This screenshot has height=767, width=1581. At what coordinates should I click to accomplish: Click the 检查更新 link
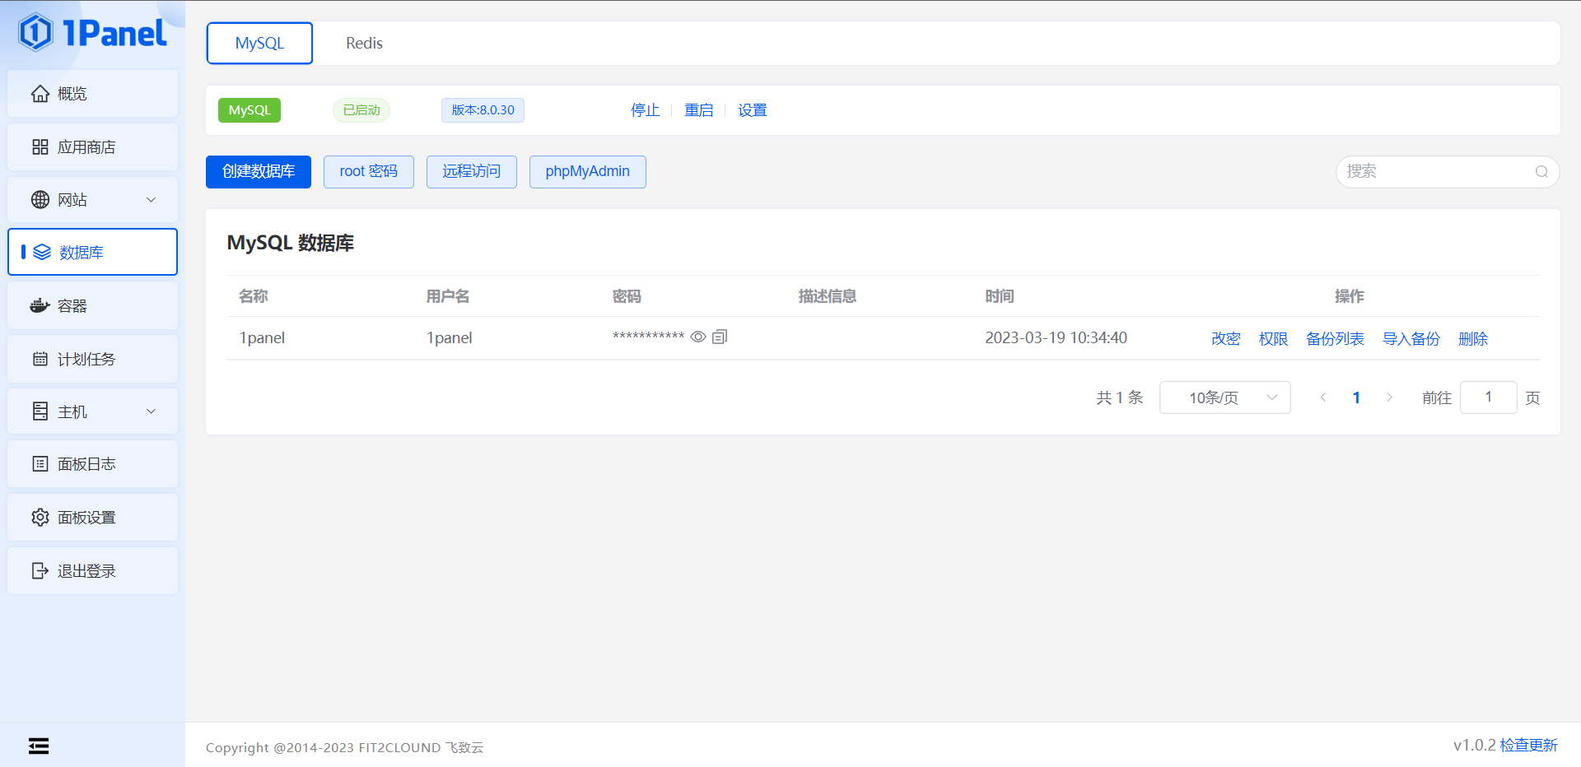1529,745
